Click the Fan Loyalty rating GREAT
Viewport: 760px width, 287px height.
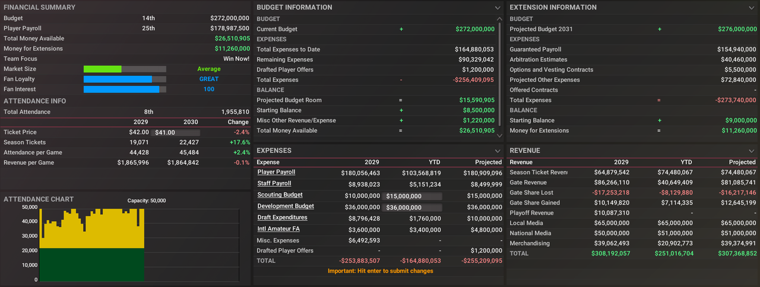click(x=209, y=79)
